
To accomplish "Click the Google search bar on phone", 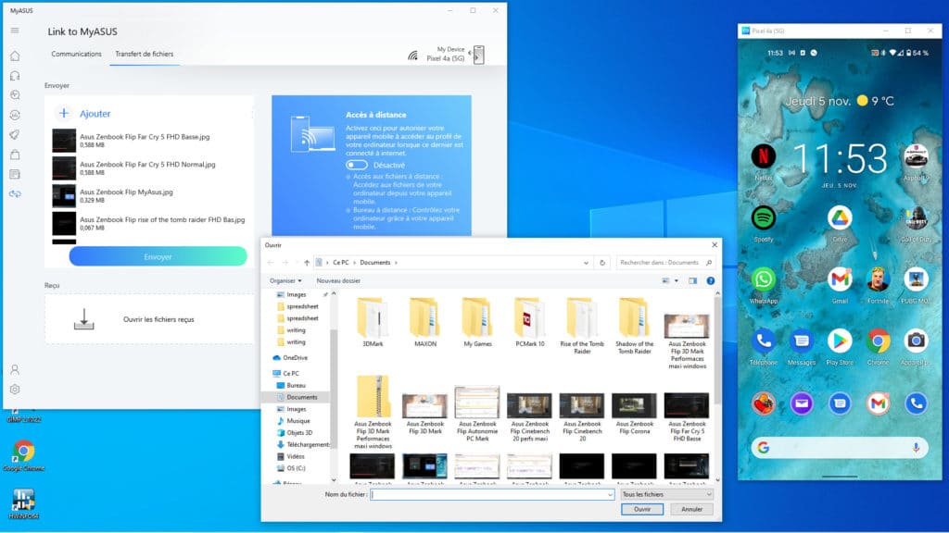I will [x=840, y=448].
